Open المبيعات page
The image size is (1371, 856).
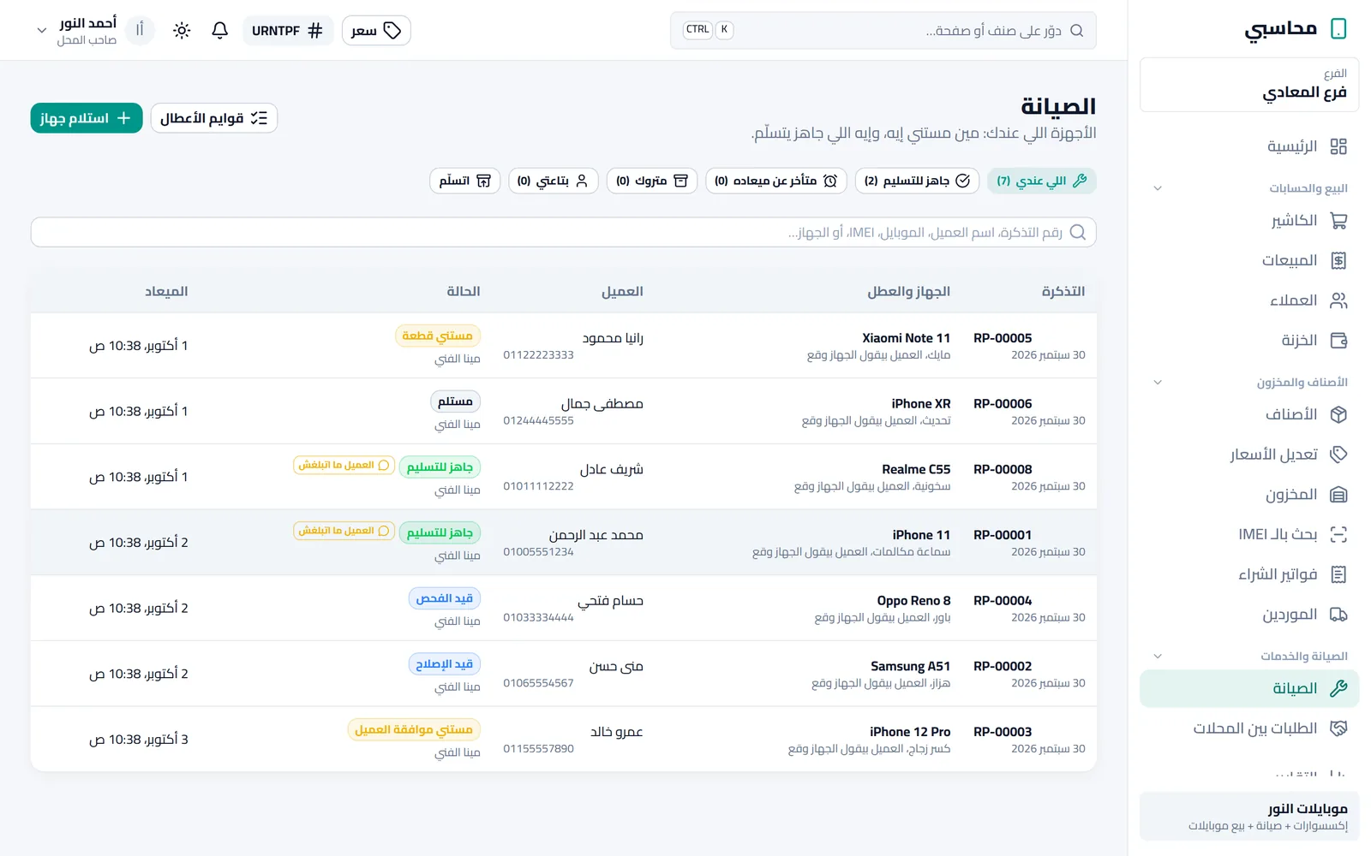[x=1249, y=260]
